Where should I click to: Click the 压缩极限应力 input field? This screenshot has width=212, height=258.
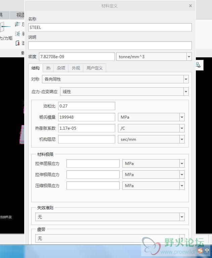93,186
